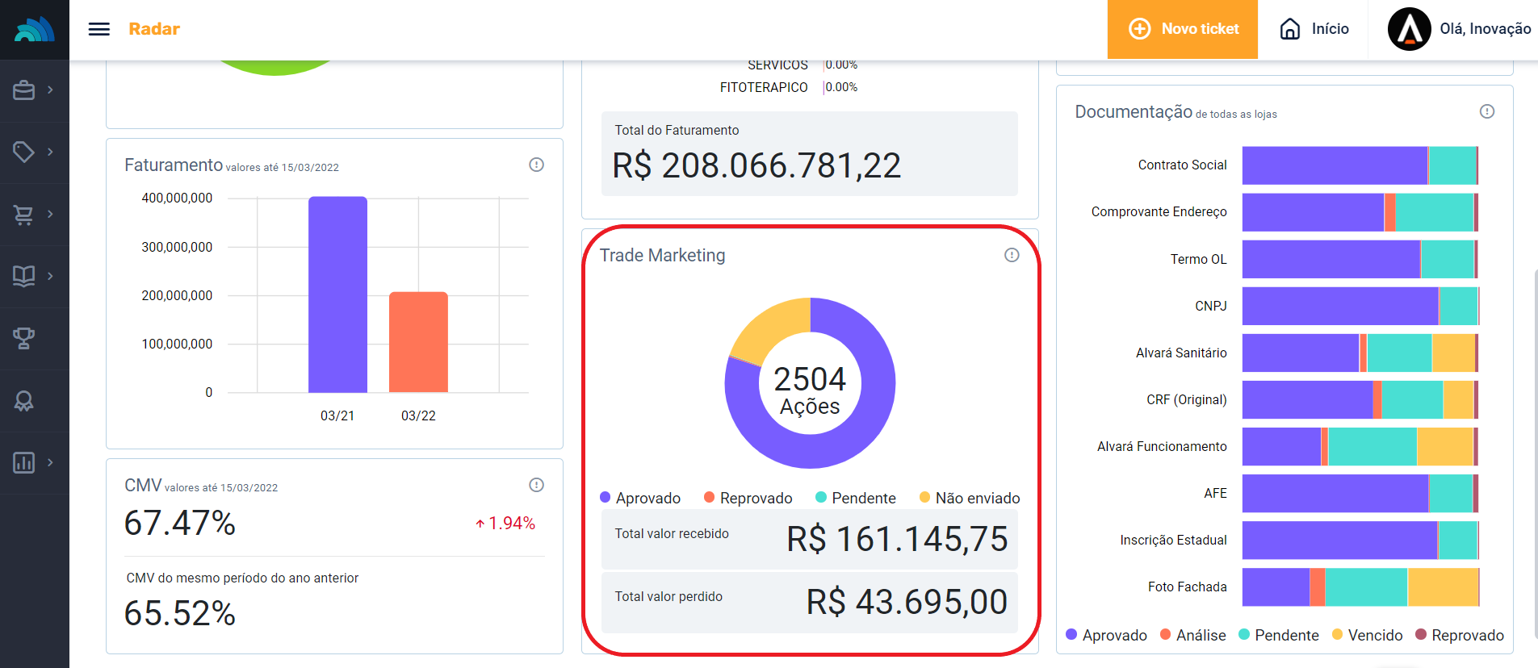Click the Radar title link
1538x668 pixels.
point(154,29)
